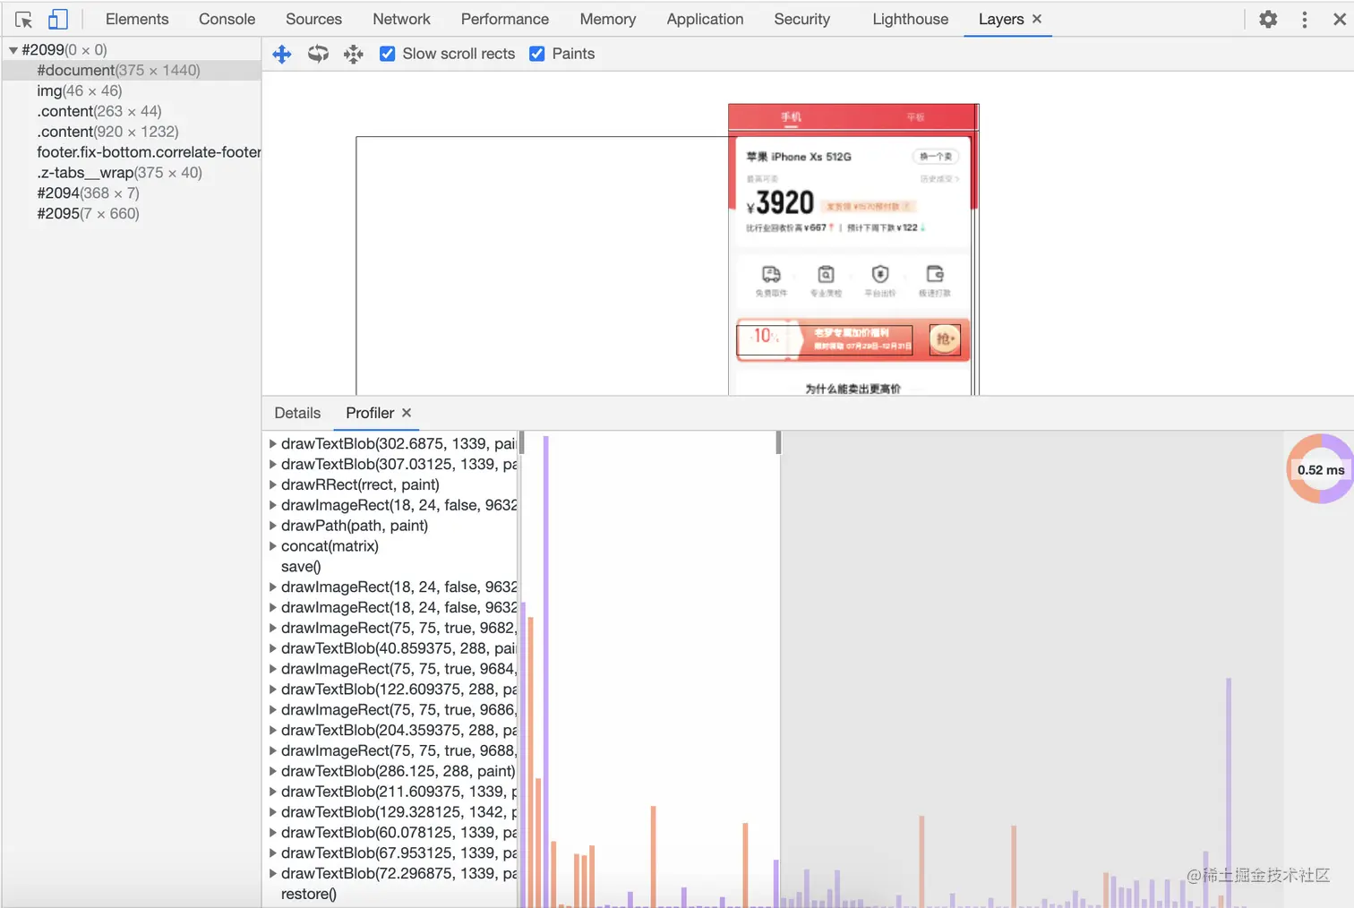Select the #2094(368 × 7) layer

click(x=132, y=193)
